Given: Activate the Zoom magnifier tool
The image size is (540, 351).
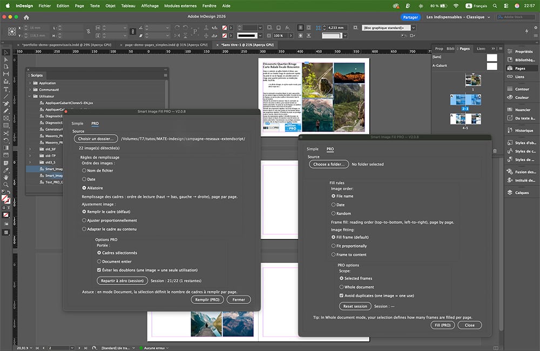Looking at the screenshot, I should coord(6,184).
